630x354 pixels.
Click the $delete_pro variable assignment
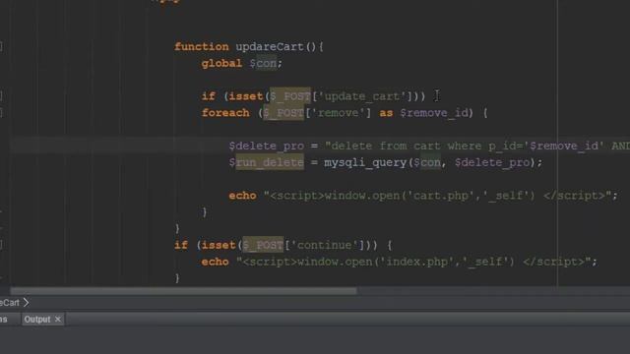[267, 147]
